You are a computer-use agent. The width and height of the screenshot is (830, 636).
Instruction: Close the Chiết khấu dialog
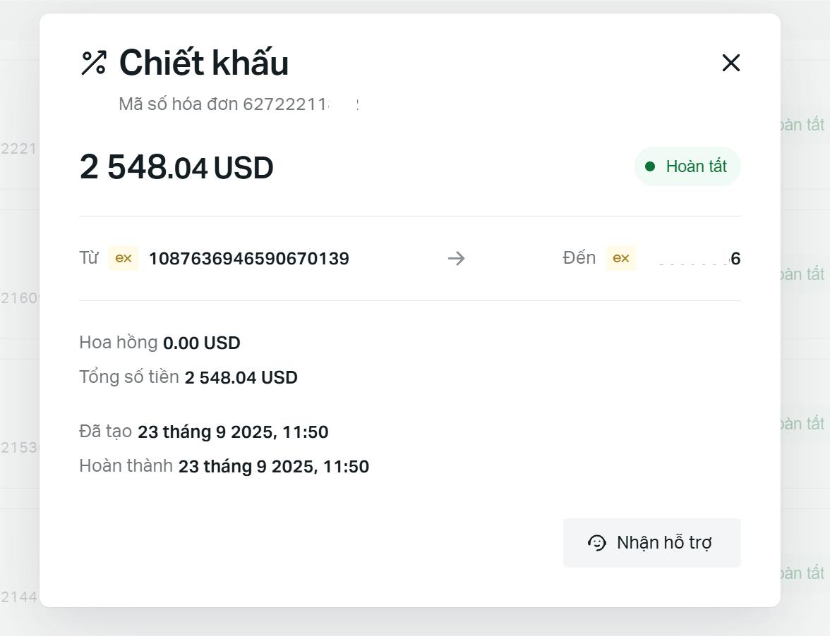point(730,63)
